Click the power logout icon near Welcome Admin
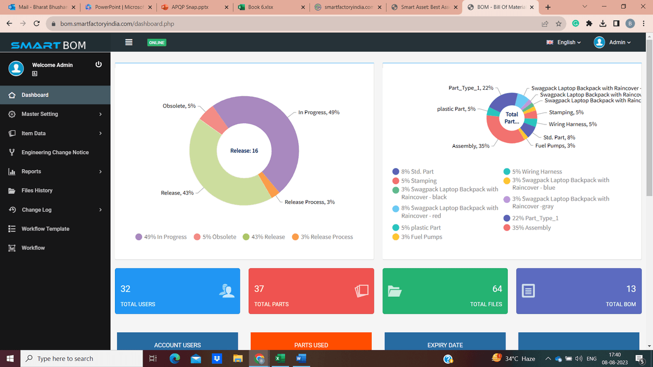Image resolution: width=653 pixels, height=367 pixels. pyautogui.click(x=98, y=64)
